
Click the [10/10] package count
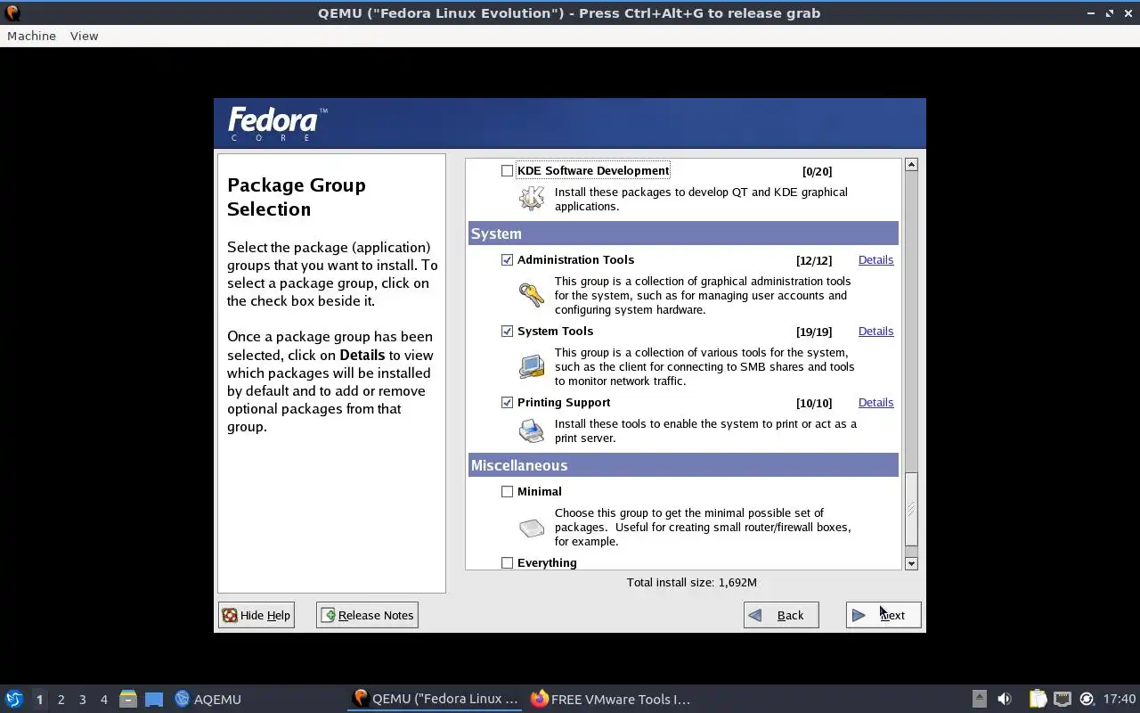point(814,403)
